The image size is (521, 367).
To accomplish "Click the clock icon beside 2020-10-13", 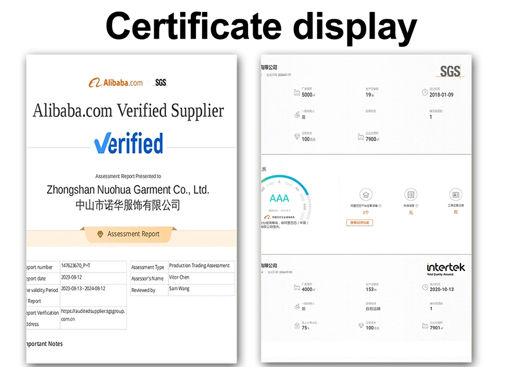I will click(425, 287).
